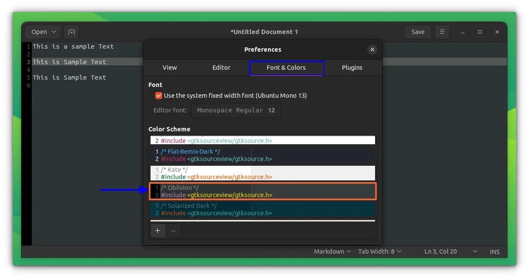Viewport: 529px width, 279px height.
Task: Switch to the View tab
Action: point(169,68)
